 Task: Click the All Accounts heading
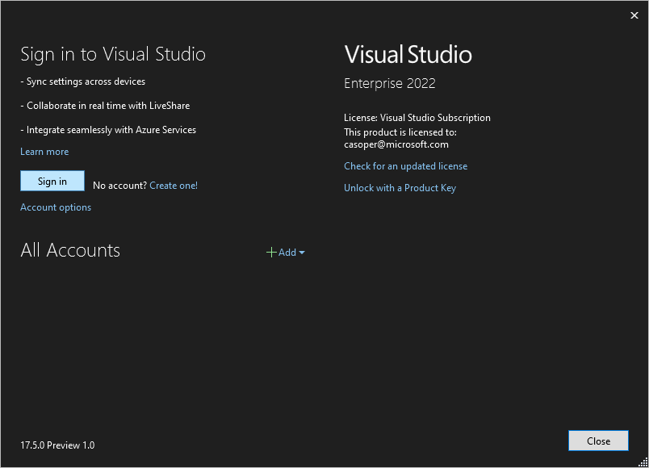tap(70, 250)
